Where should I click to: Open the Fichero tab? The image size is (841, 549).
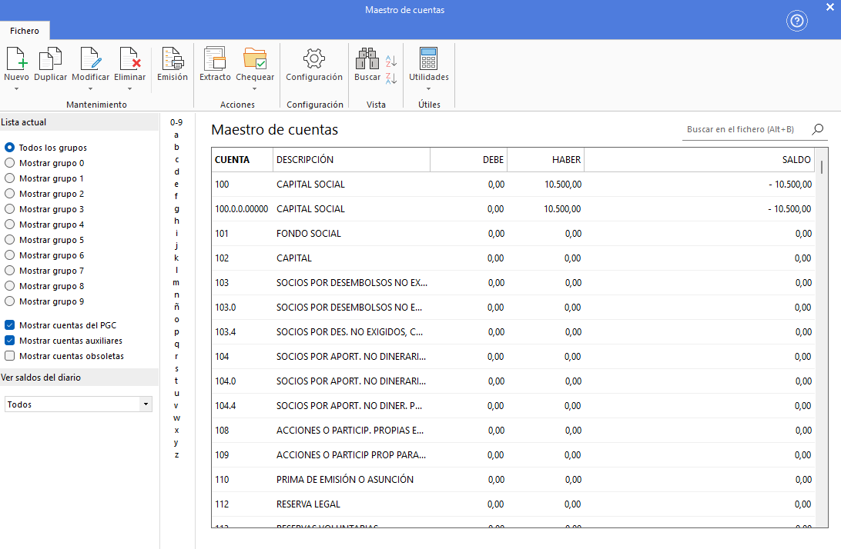click(25, 31)
